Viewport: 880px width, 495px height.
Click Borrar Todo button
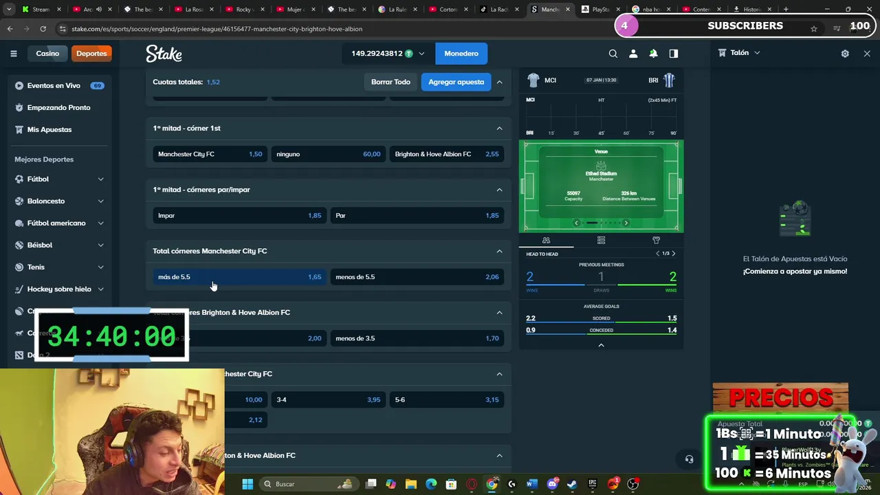click(x=390, y=82)
